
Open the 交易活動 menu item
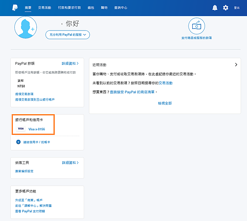click(44, 7)
